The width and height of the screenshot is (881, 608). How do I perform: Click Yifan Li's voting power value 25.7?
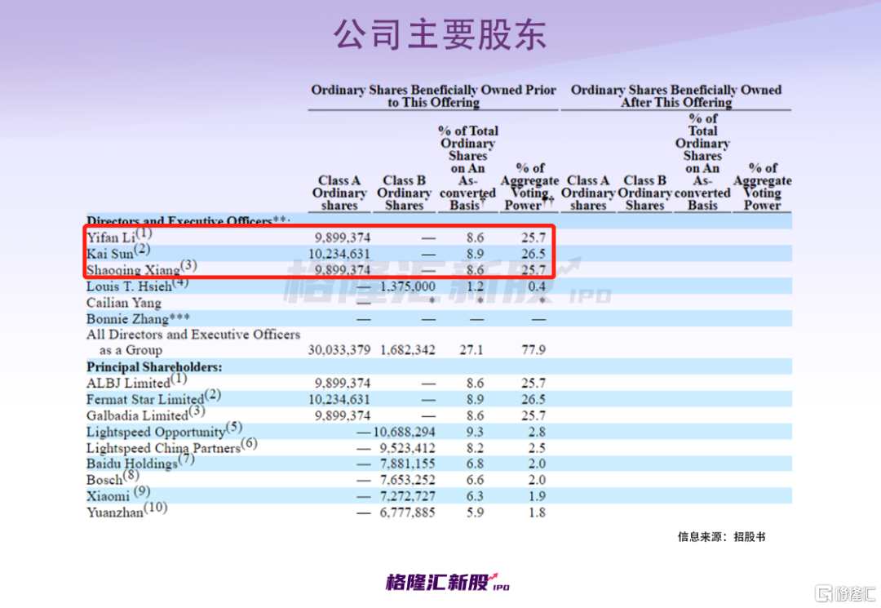533,237
